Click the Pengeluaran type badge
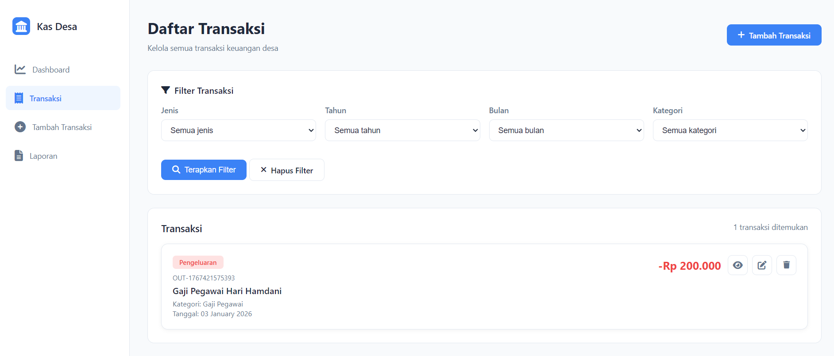The image size is (834, 356). [x=198, y=262]
